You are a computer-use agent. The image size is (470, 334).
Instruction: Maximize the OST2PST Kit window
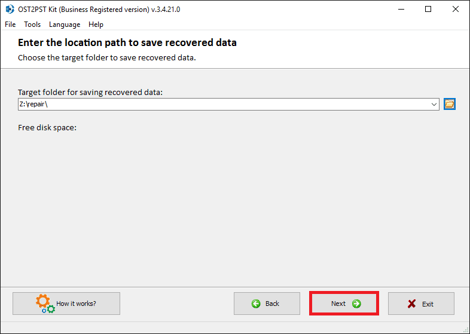coord(428,10)
